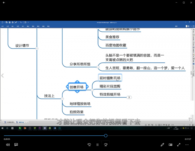Toggle full screen playback

tap(179, 145)
